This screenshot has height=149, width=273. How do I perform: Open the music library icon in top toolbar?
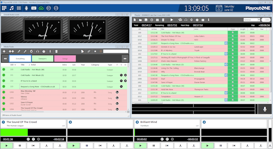[12, 8]
